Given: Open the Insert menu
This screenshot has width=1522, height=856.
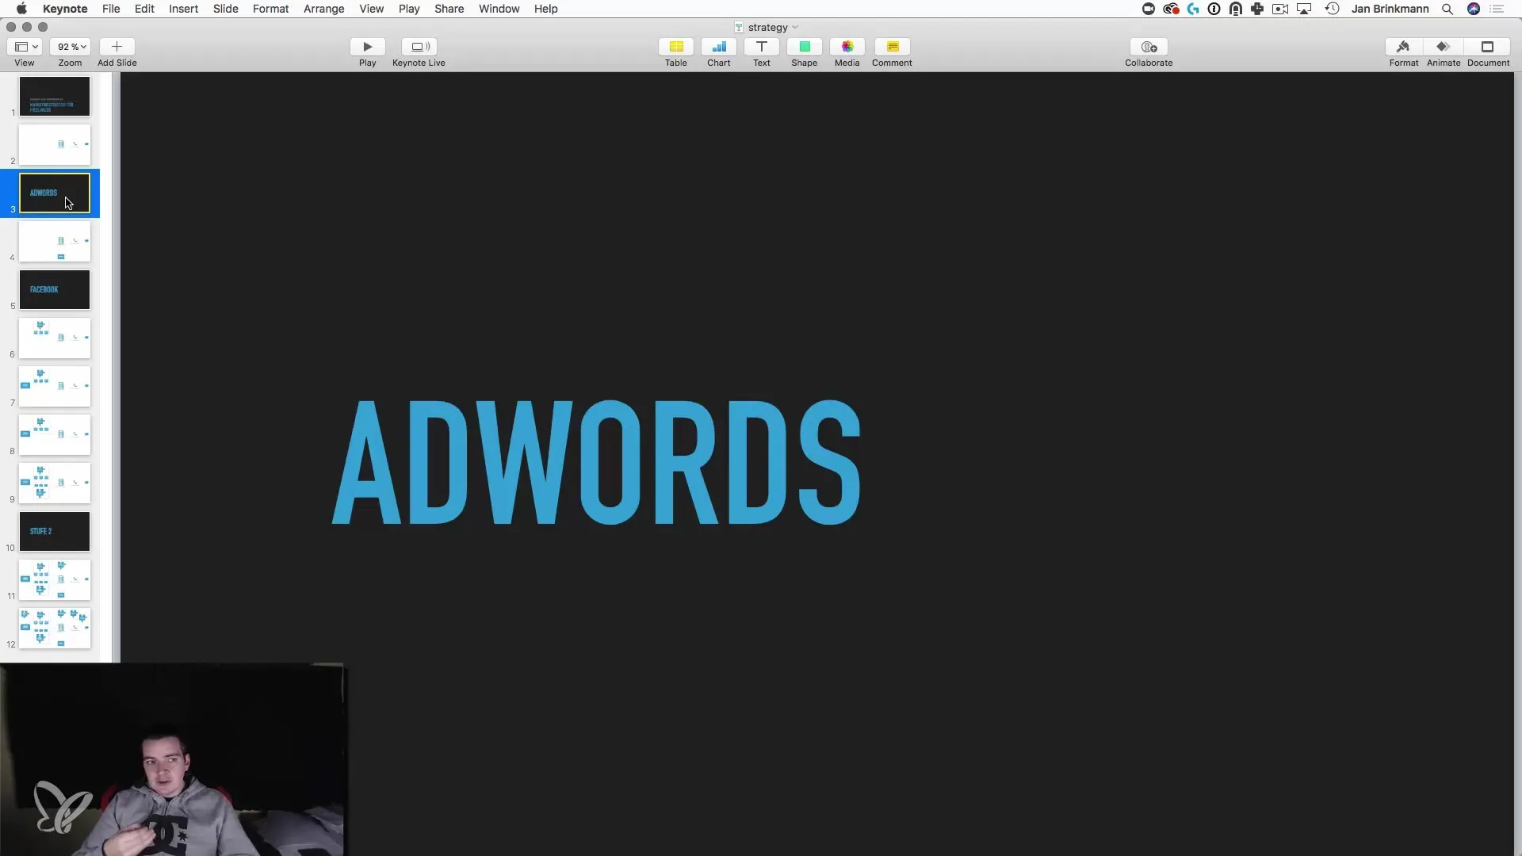Looking at the screenshot, I should click(x=183, y=9).
